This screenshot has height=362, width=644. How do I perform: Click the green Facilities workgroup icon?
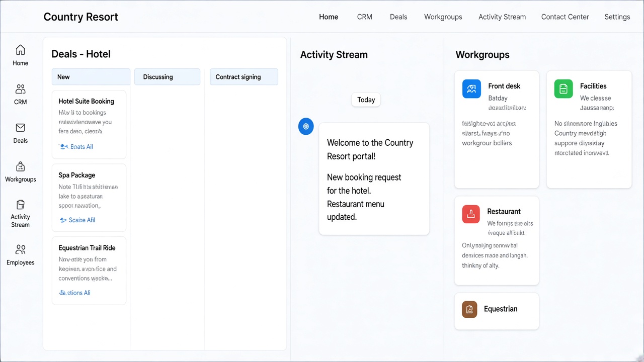pos(563,89)
